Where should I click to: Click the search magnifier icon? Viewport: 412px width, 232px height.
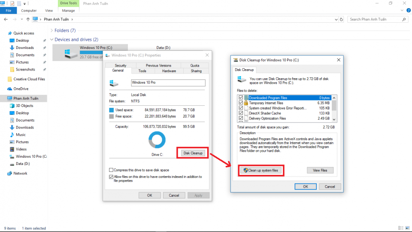coord(404,19)
